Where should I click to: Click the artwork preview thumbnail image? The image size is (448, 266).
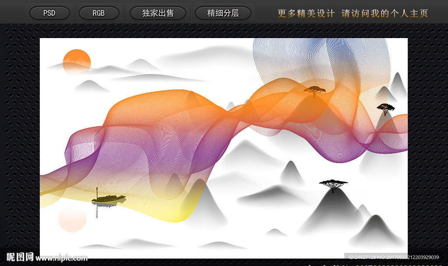click(224, 148)
